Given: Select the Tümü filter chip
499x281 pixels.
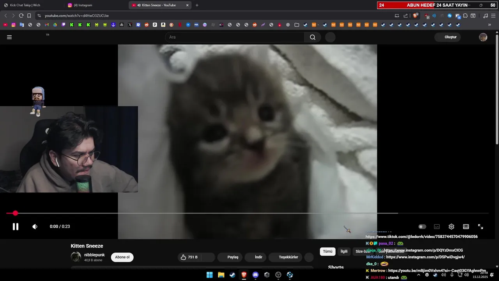Looking at the screenshot, I should pyautogui.click(x=327, y=252).
